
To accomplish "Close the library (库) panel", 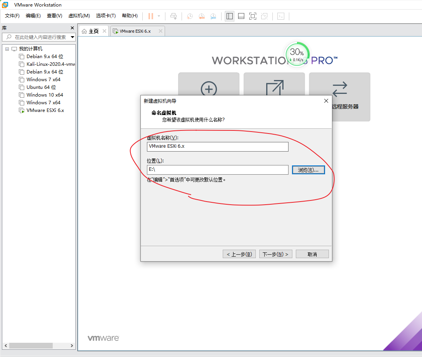I will [x=72, y=28].
